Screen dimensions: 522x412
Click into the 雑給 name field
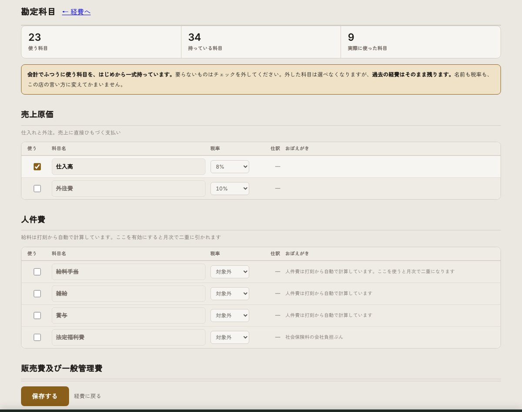point(128,293)
